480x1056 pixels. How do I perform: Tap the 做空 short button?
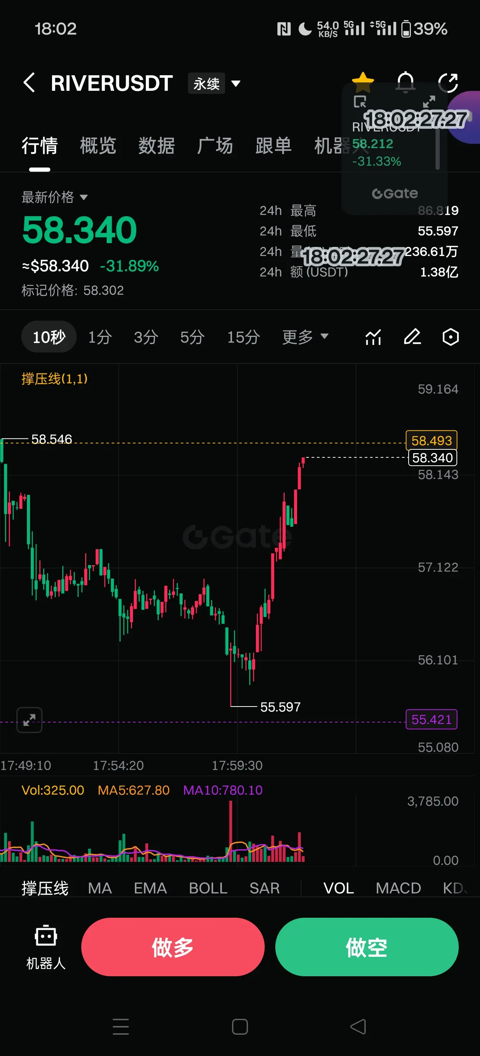coord(366,947)
